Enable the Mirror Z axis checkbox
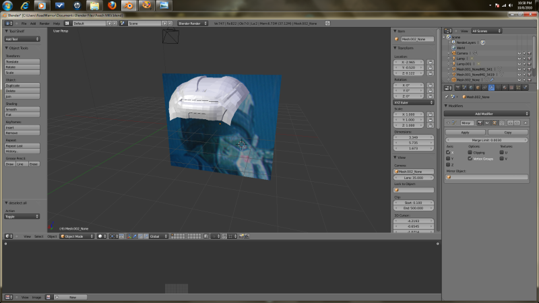539x303 pixels. pyautogui.click(x=448, y=164)
